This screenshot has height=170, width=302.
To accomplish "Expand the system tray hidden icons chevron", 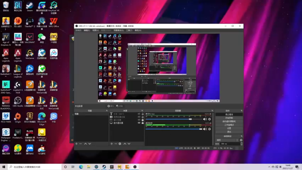I will (269, 167).
